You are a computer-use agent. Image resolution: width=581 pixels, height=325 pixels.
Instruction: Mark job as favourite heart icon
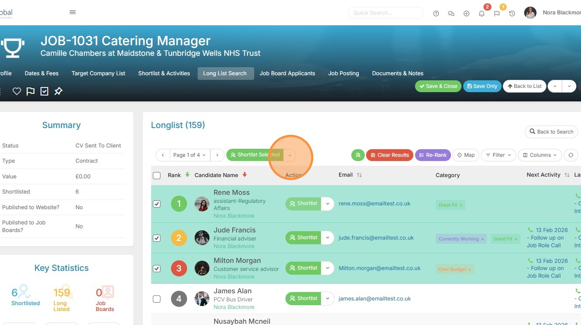[17, 91]
